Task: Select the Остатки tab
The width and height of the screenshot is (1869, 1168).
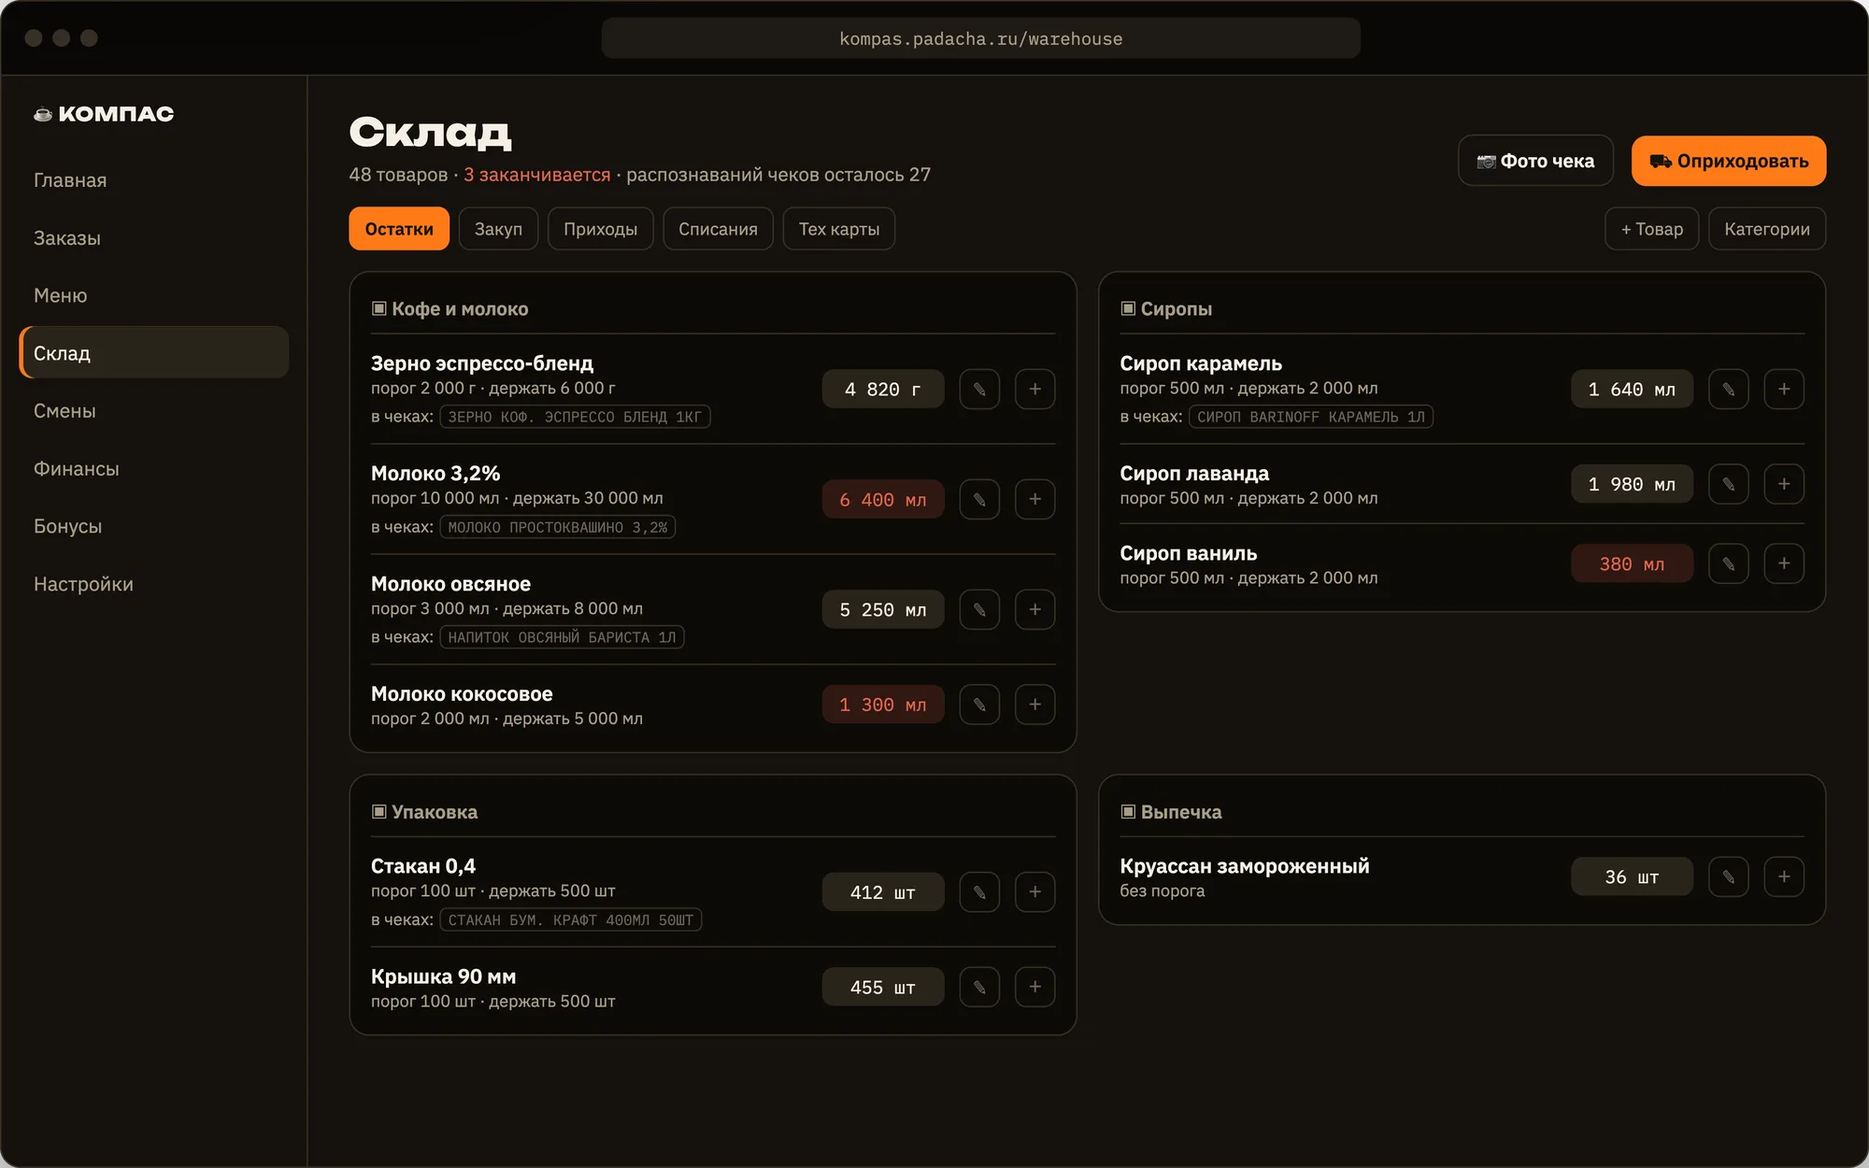Action: pyautogui.click(x=399, y=229)
